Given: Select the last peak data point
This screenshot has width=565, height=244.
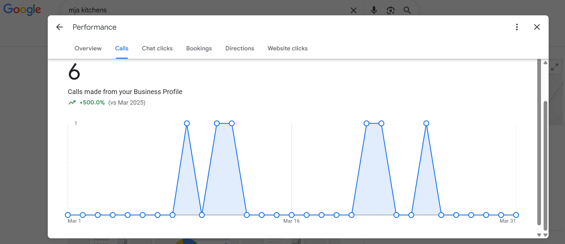Looking at the screenshot, I should point(426,123).
